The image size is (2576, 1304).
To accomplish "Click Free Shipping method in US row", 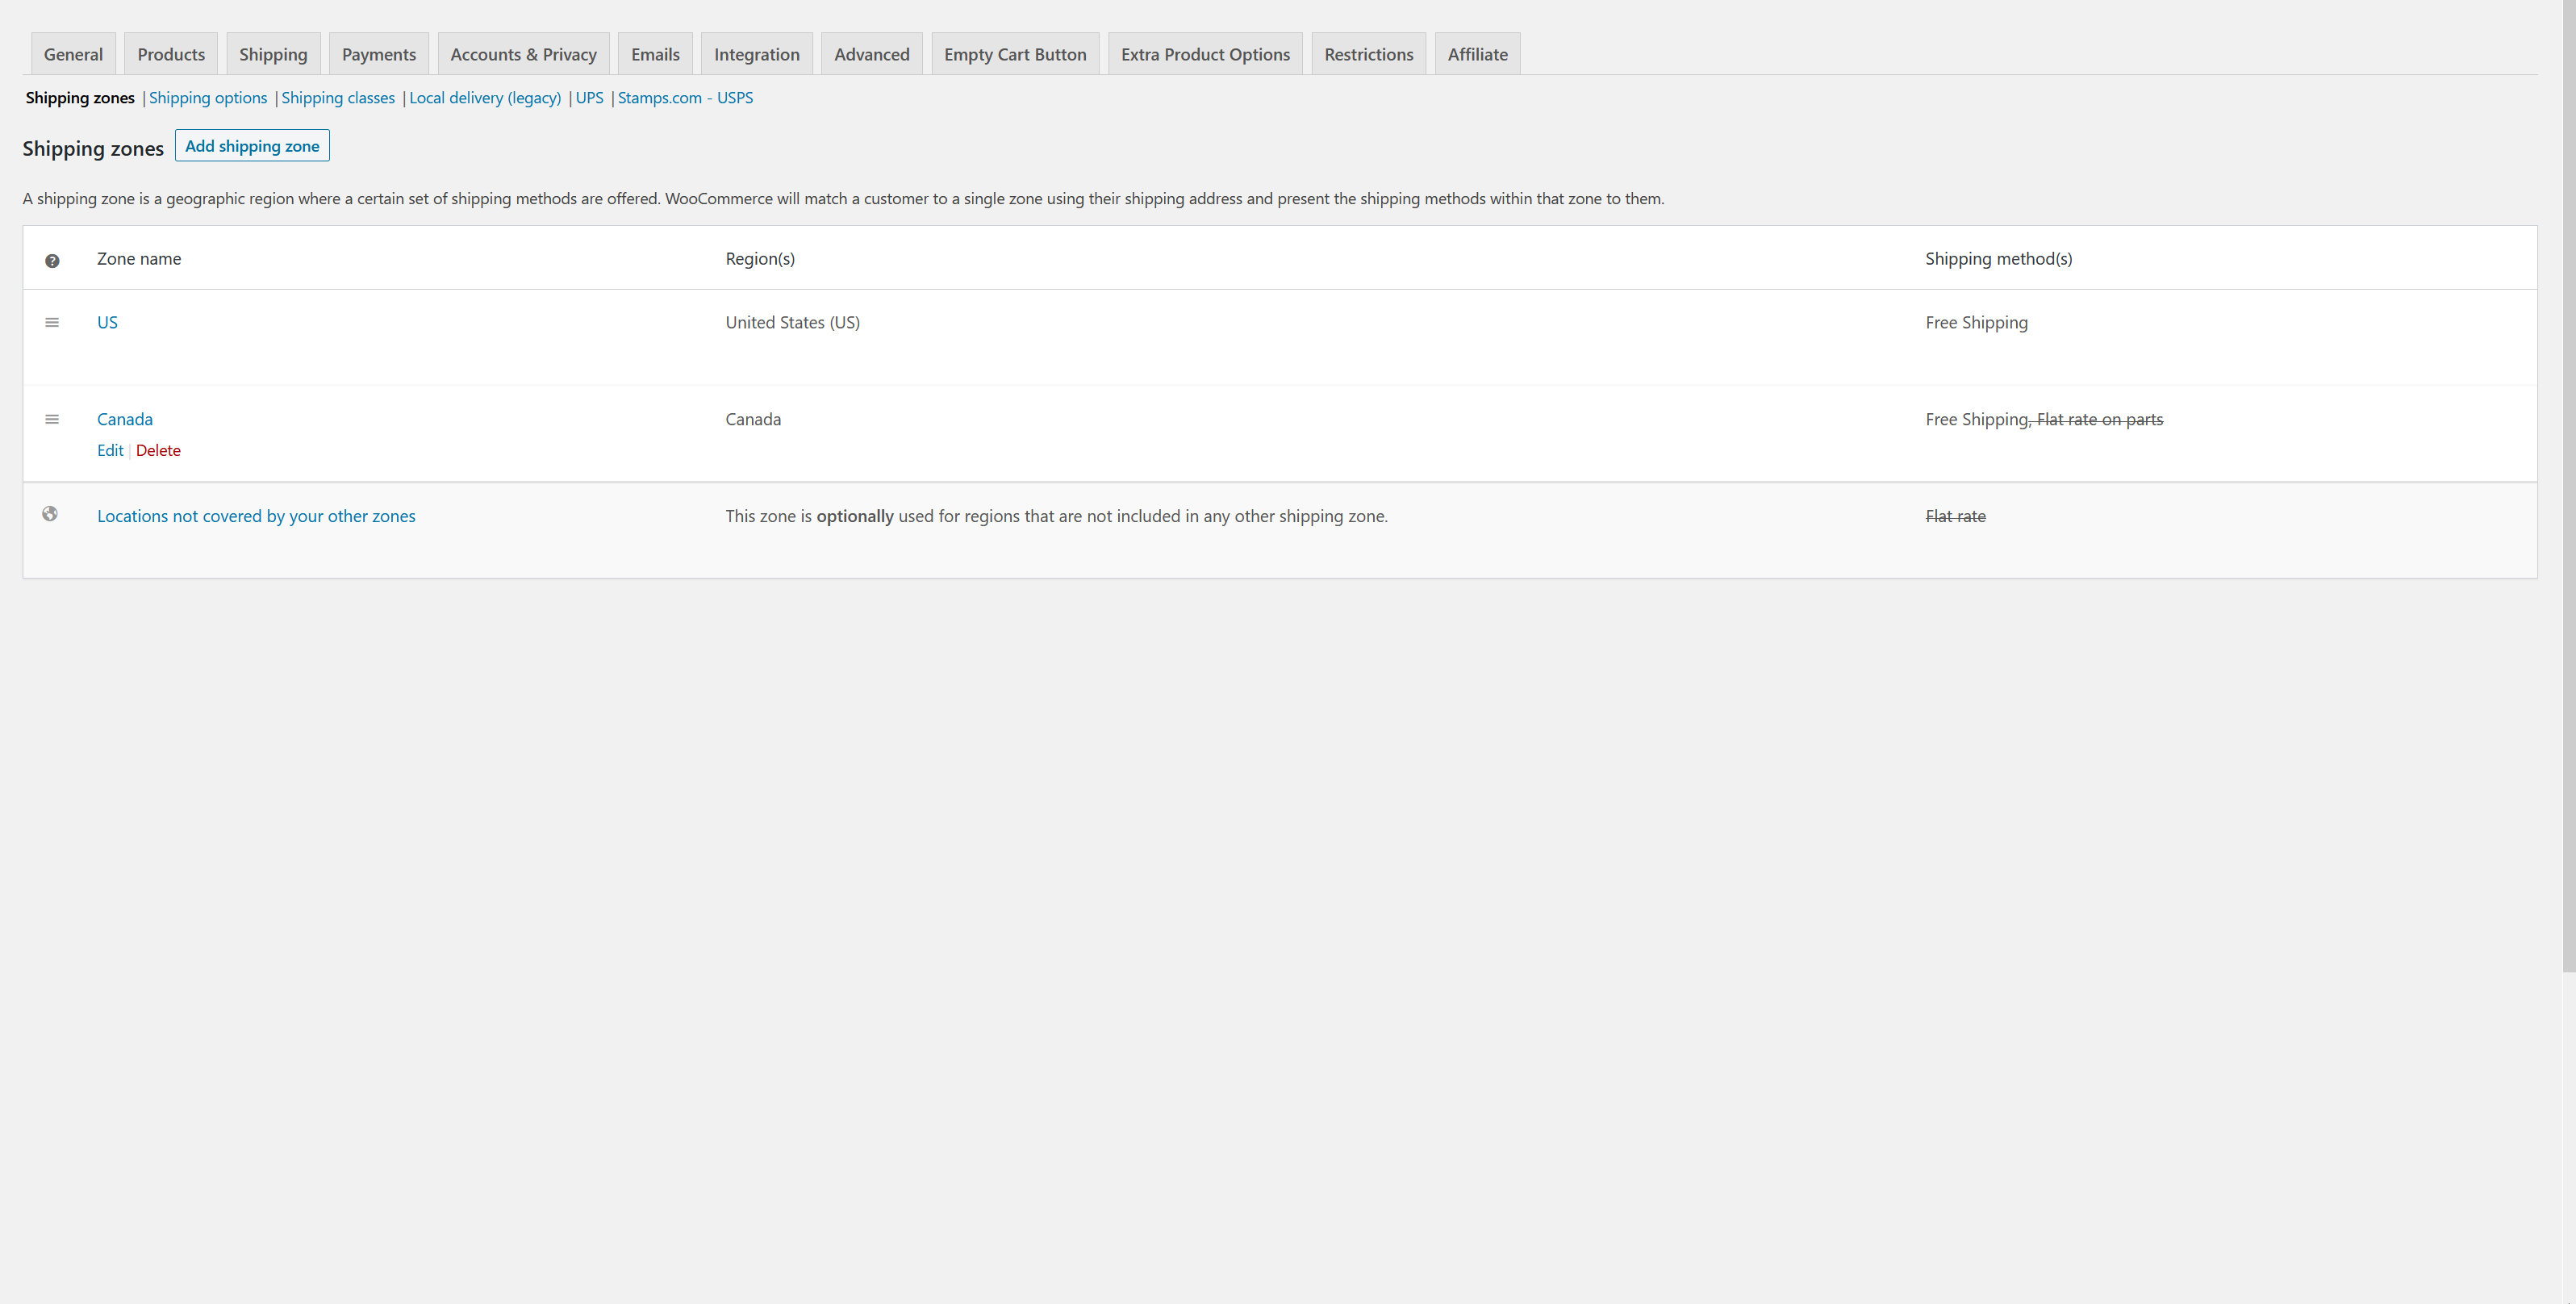I will 1976,322.
